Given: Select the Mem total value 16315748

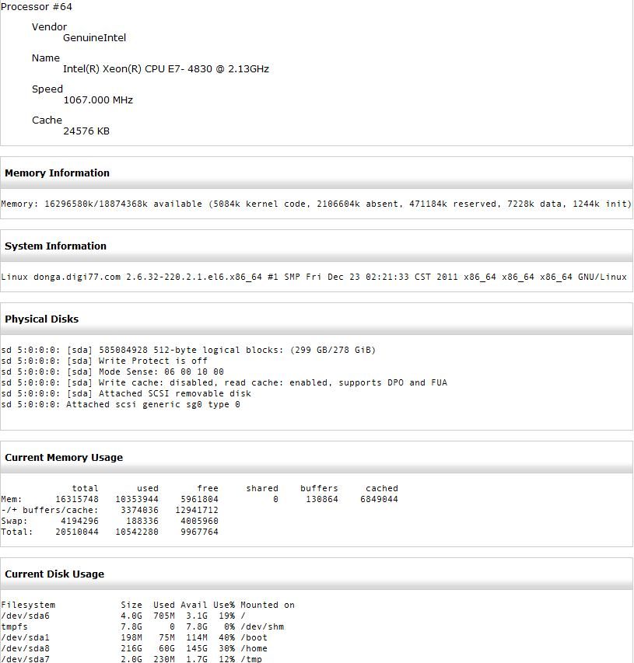Looking at the screenshot, I should 76,499.
